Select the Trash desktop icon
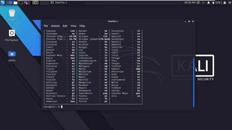 tap(12, 15)
